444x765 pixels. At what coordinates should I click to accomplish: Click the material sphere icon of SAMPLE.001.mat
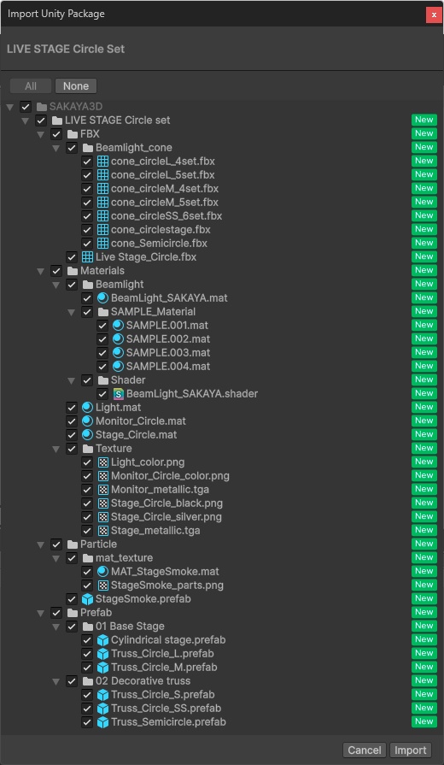point(118,325)
